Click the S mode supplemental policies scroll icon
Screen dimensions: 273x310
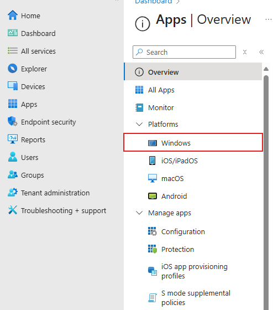click(153, 298)
